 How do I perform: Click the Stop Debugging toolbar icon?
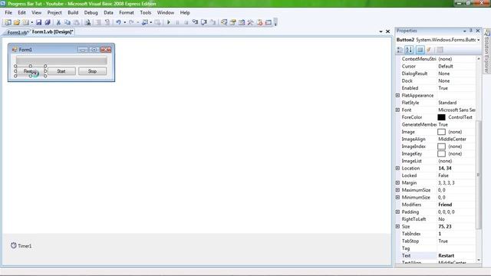point(186,22)
